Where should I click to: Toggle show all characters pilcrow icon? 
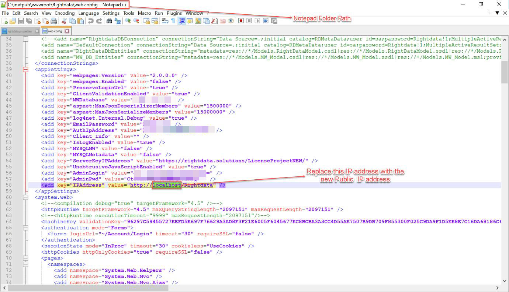coord(173,21)
